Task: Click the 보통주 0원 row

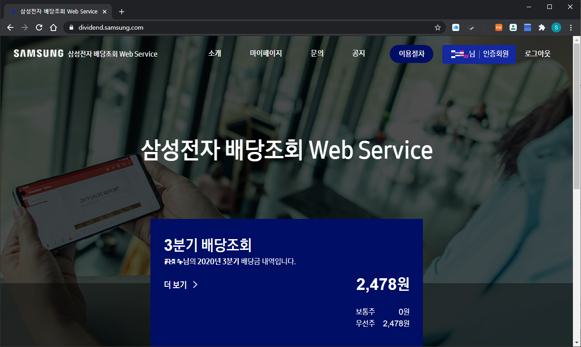Action: (383, 311)
